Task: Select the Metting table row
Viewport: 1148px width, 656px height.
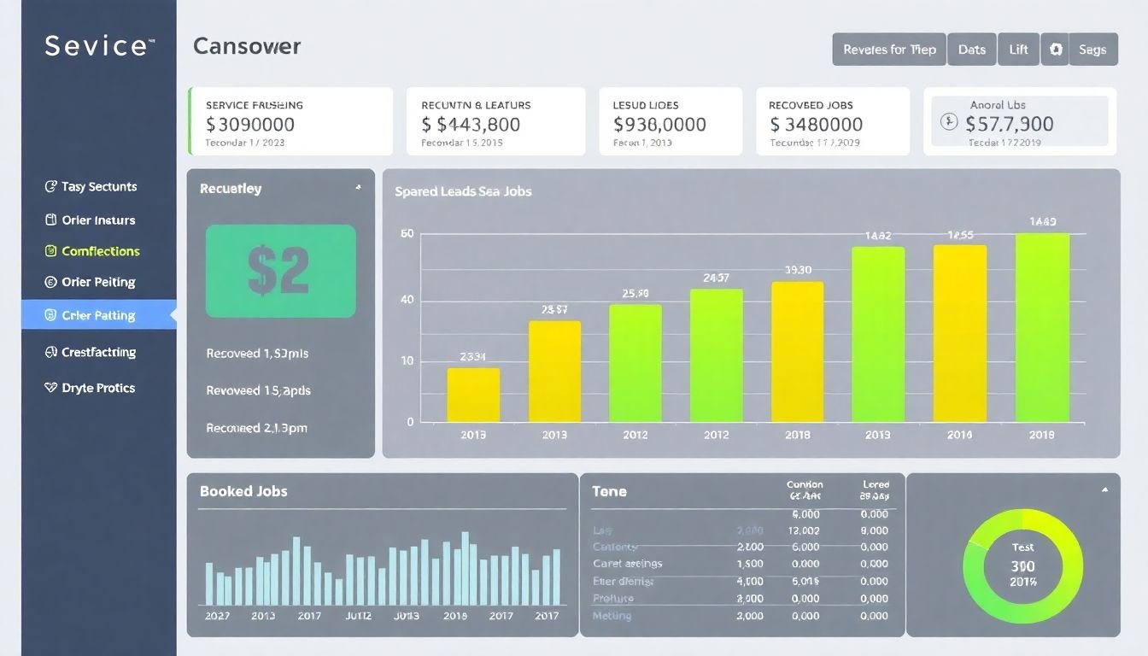Action: [x=741, y=616]
